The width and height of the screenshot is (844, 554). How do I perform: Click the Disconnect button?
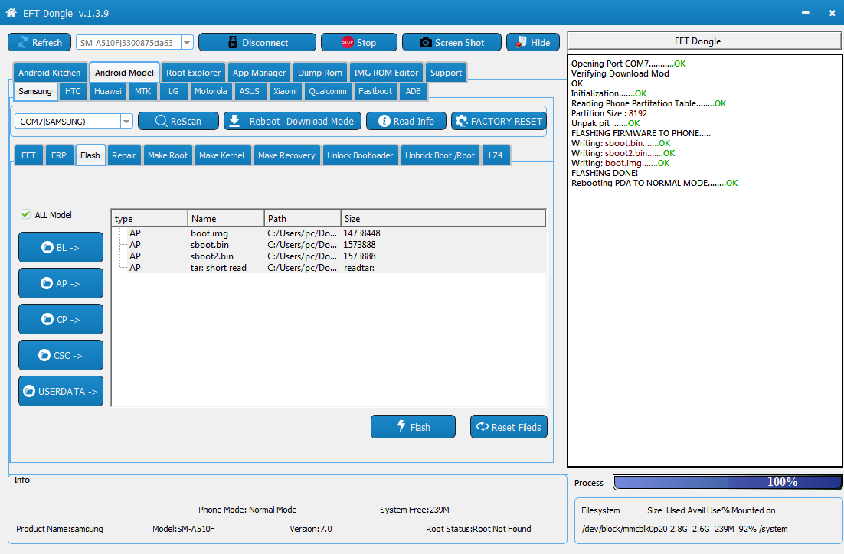point(257,43)
